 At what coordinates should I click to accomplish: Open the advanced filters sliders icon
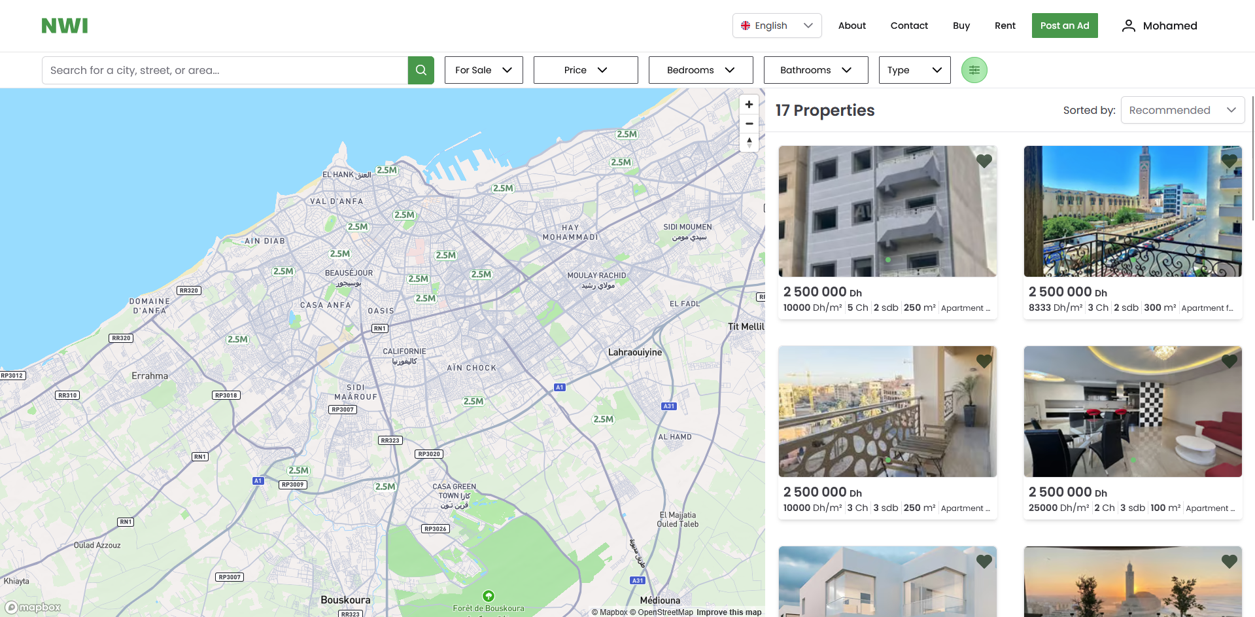tap(974, 70)
